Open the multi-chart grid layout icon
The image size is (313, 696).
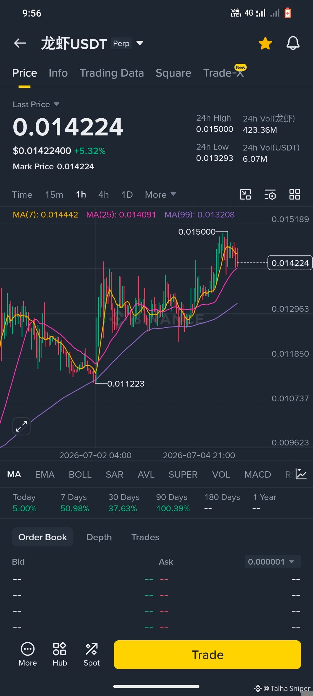295,194
